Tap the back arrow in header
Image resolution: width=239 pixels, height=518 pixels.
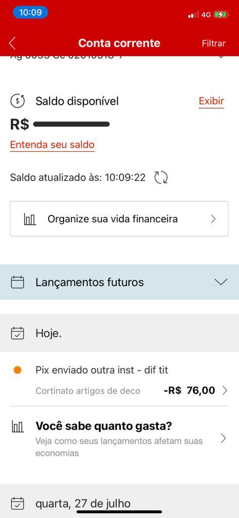(12, 44)
